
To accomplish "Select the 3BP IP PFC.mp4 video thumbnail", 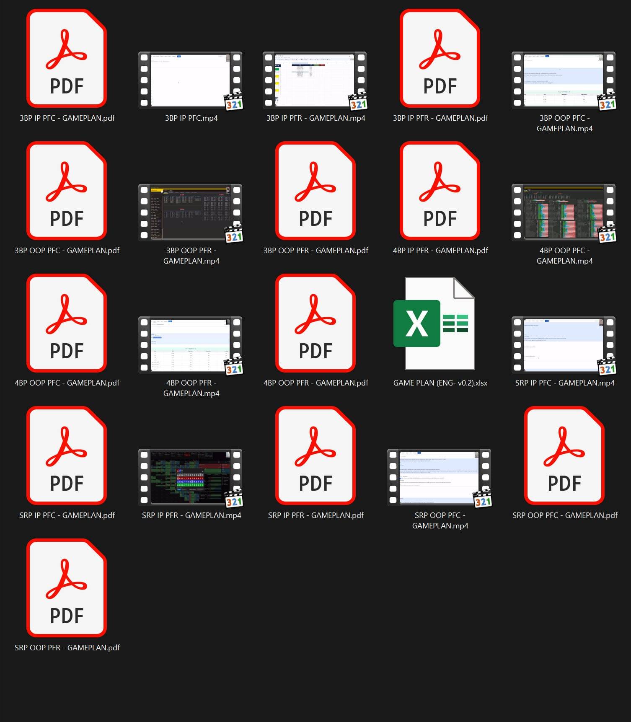I will point(191,80).
